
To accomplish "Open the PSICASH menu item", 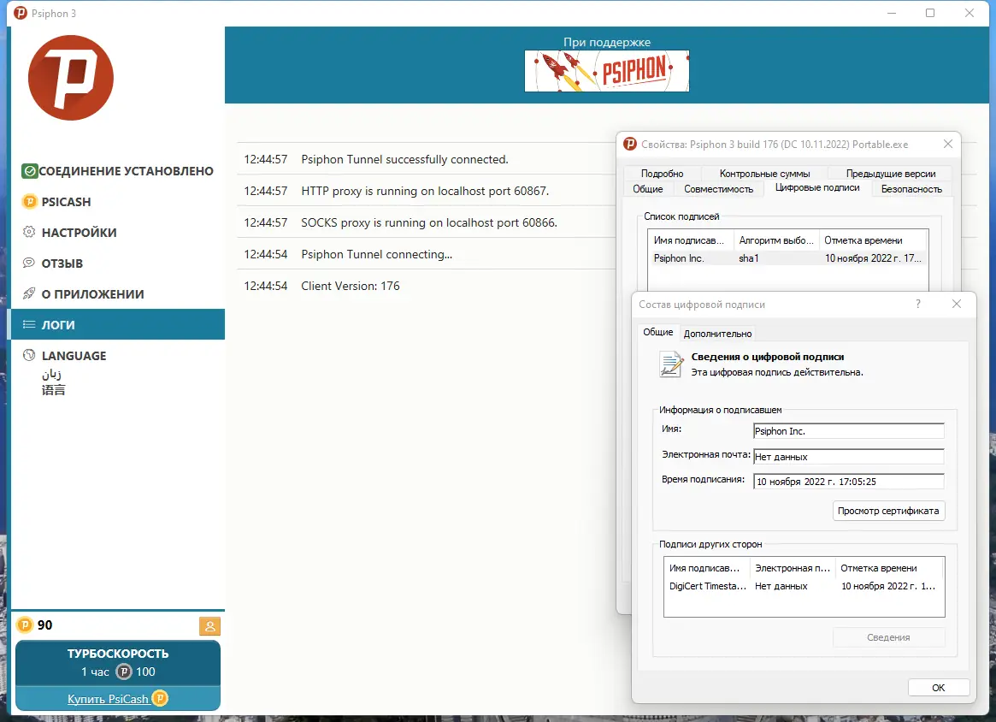I will 118,202.
